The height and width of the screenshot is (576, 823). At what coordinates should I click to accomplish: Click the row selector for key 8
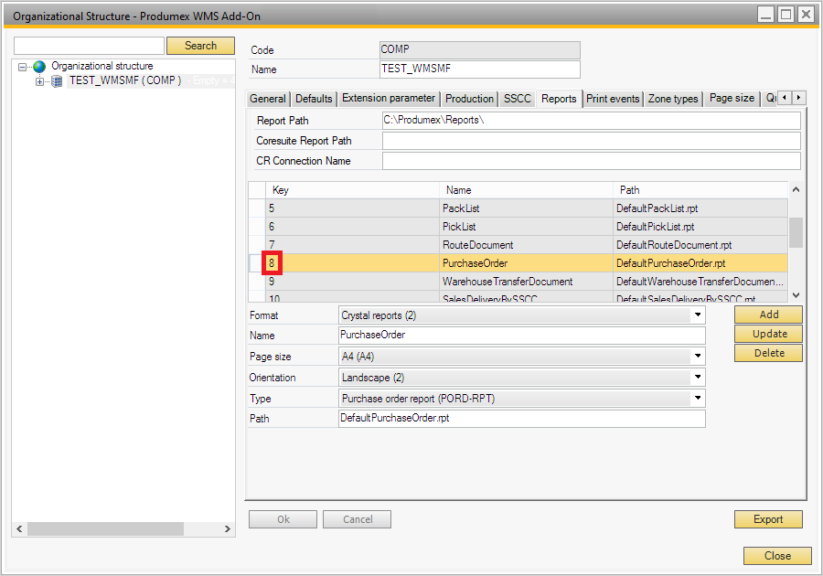pos(257,263)
